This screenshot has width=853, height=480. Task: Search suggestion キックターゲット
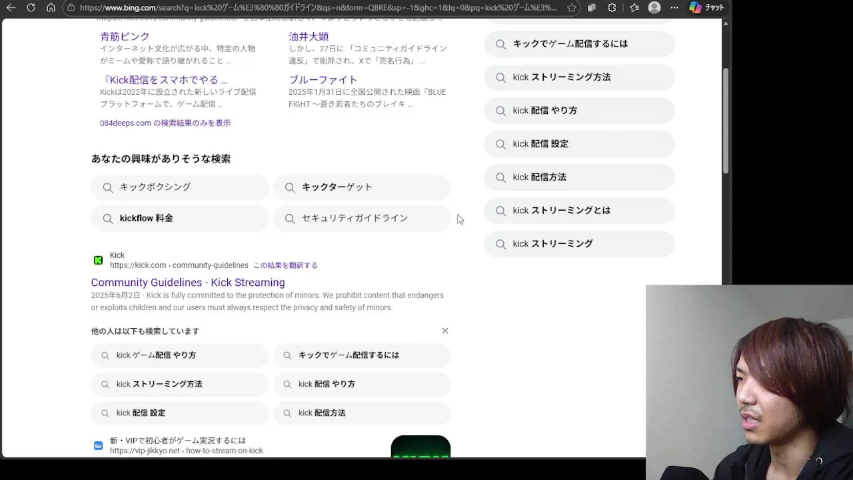click(x=362, y=187)
